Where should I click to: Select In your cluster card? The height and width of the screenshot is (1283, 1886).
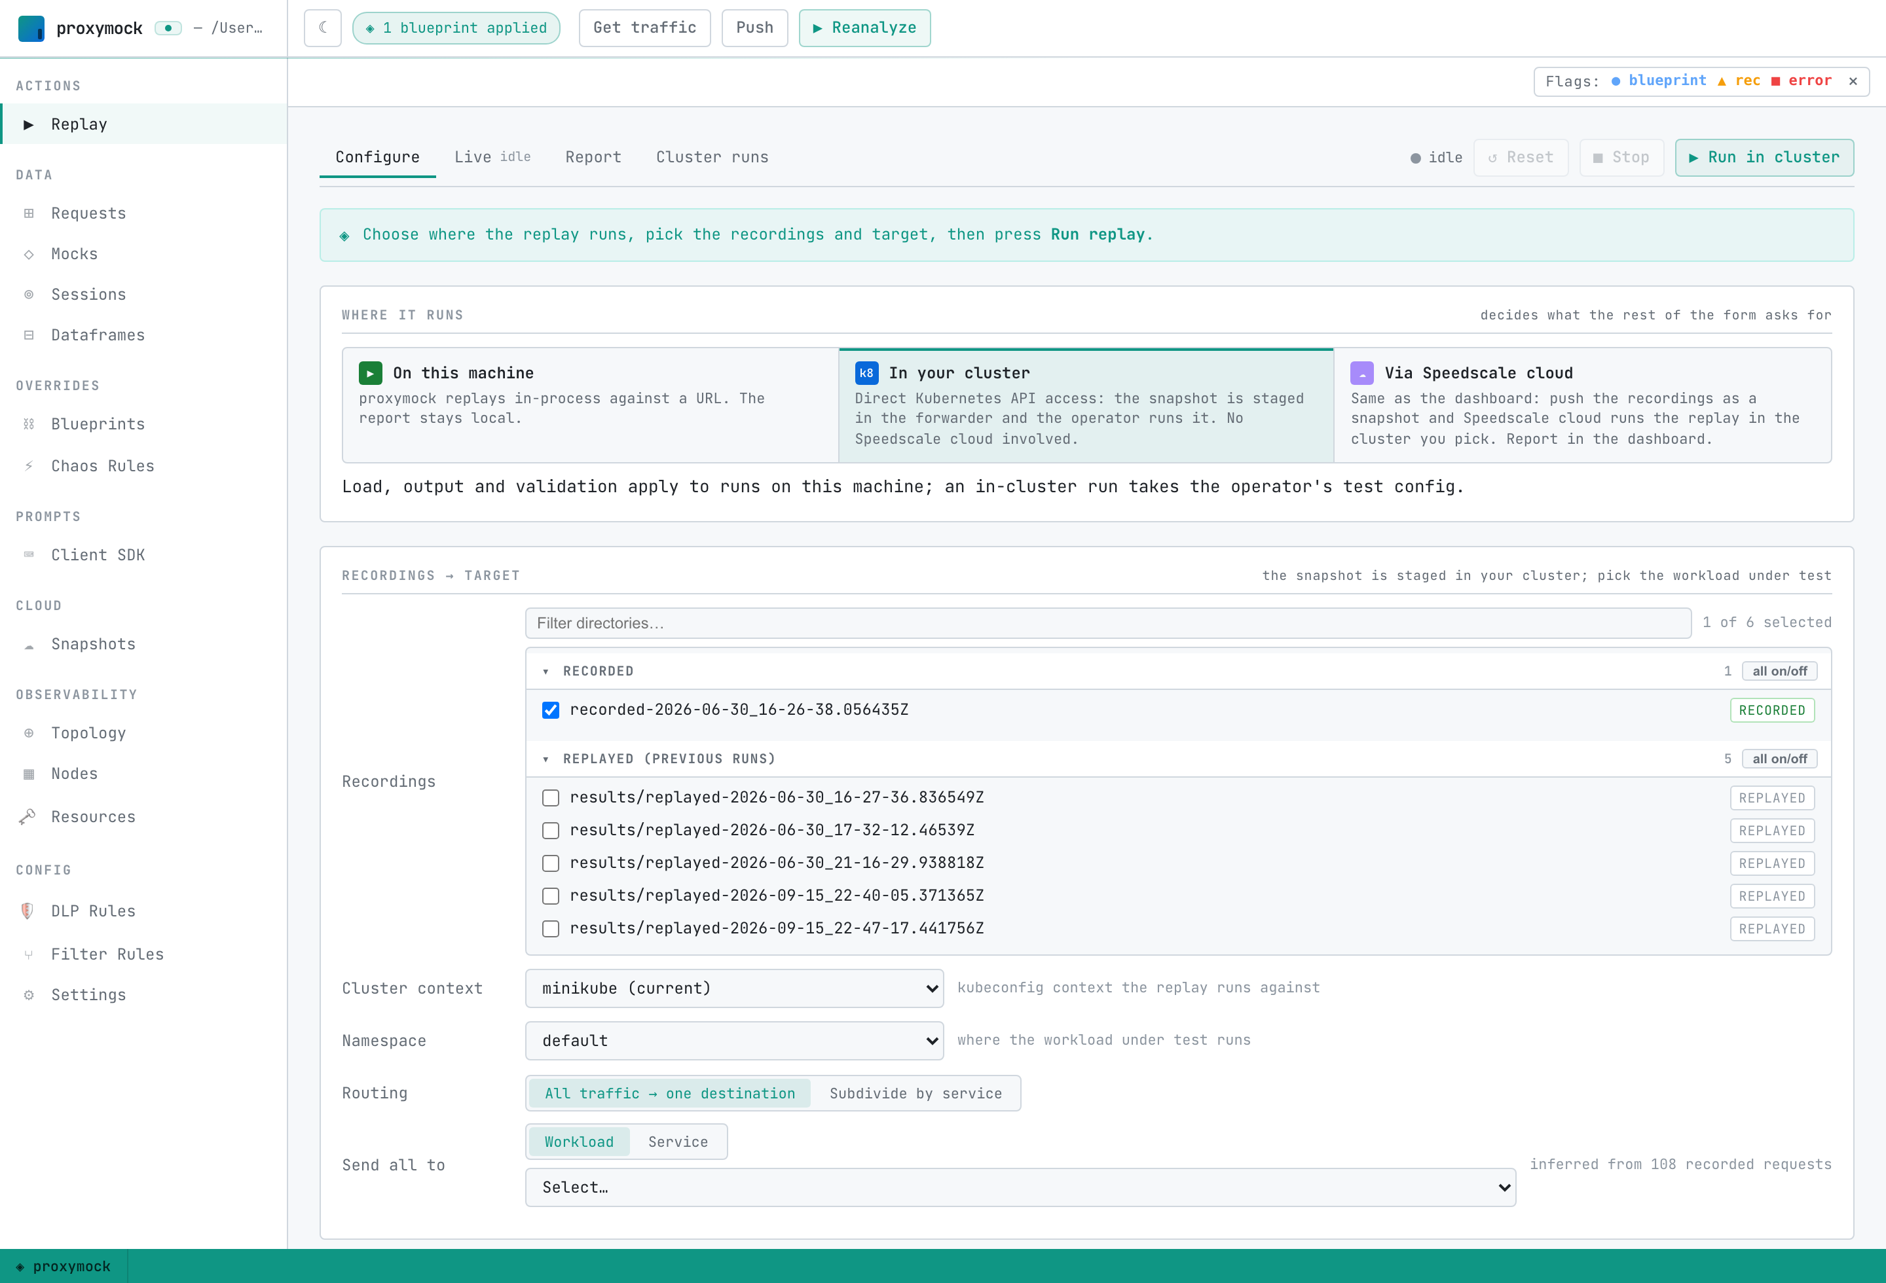pos(1086,405)
